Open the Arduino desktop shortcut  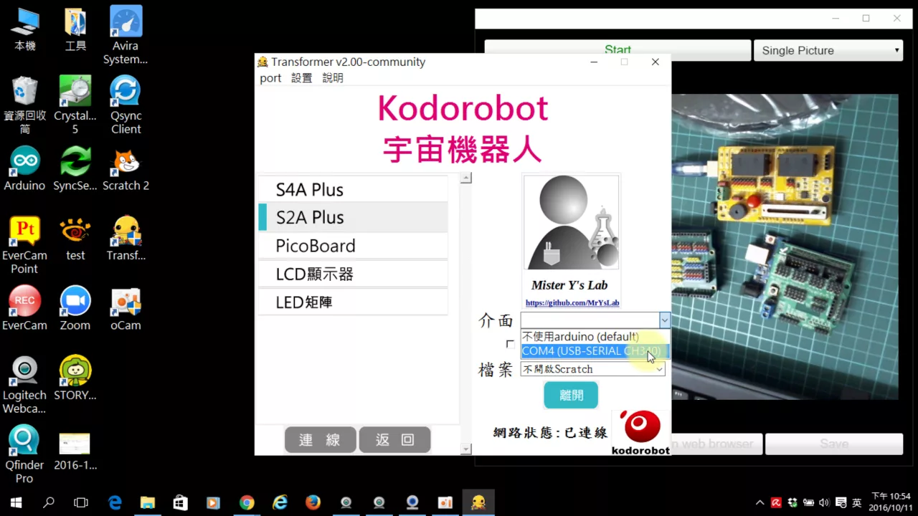[24, 169]
